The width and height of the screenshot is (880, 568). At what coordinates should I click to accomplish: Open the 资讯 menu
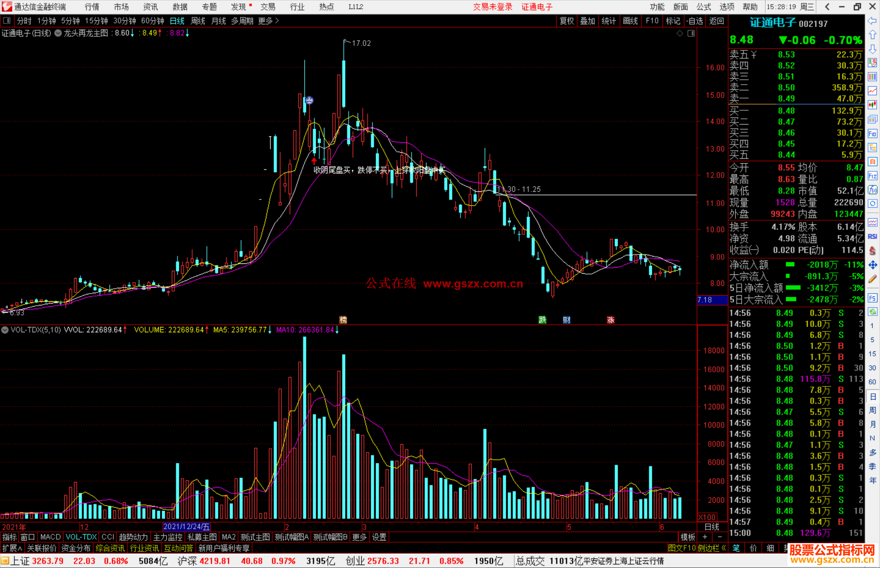(x=150, y=7)
